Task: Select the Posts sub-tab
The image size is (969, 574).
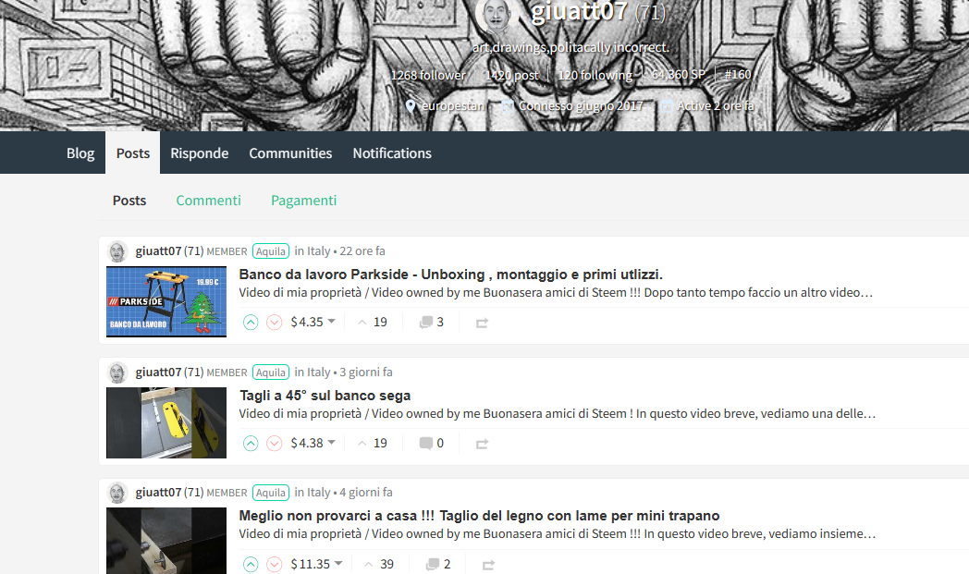Action: coord(129,201)
